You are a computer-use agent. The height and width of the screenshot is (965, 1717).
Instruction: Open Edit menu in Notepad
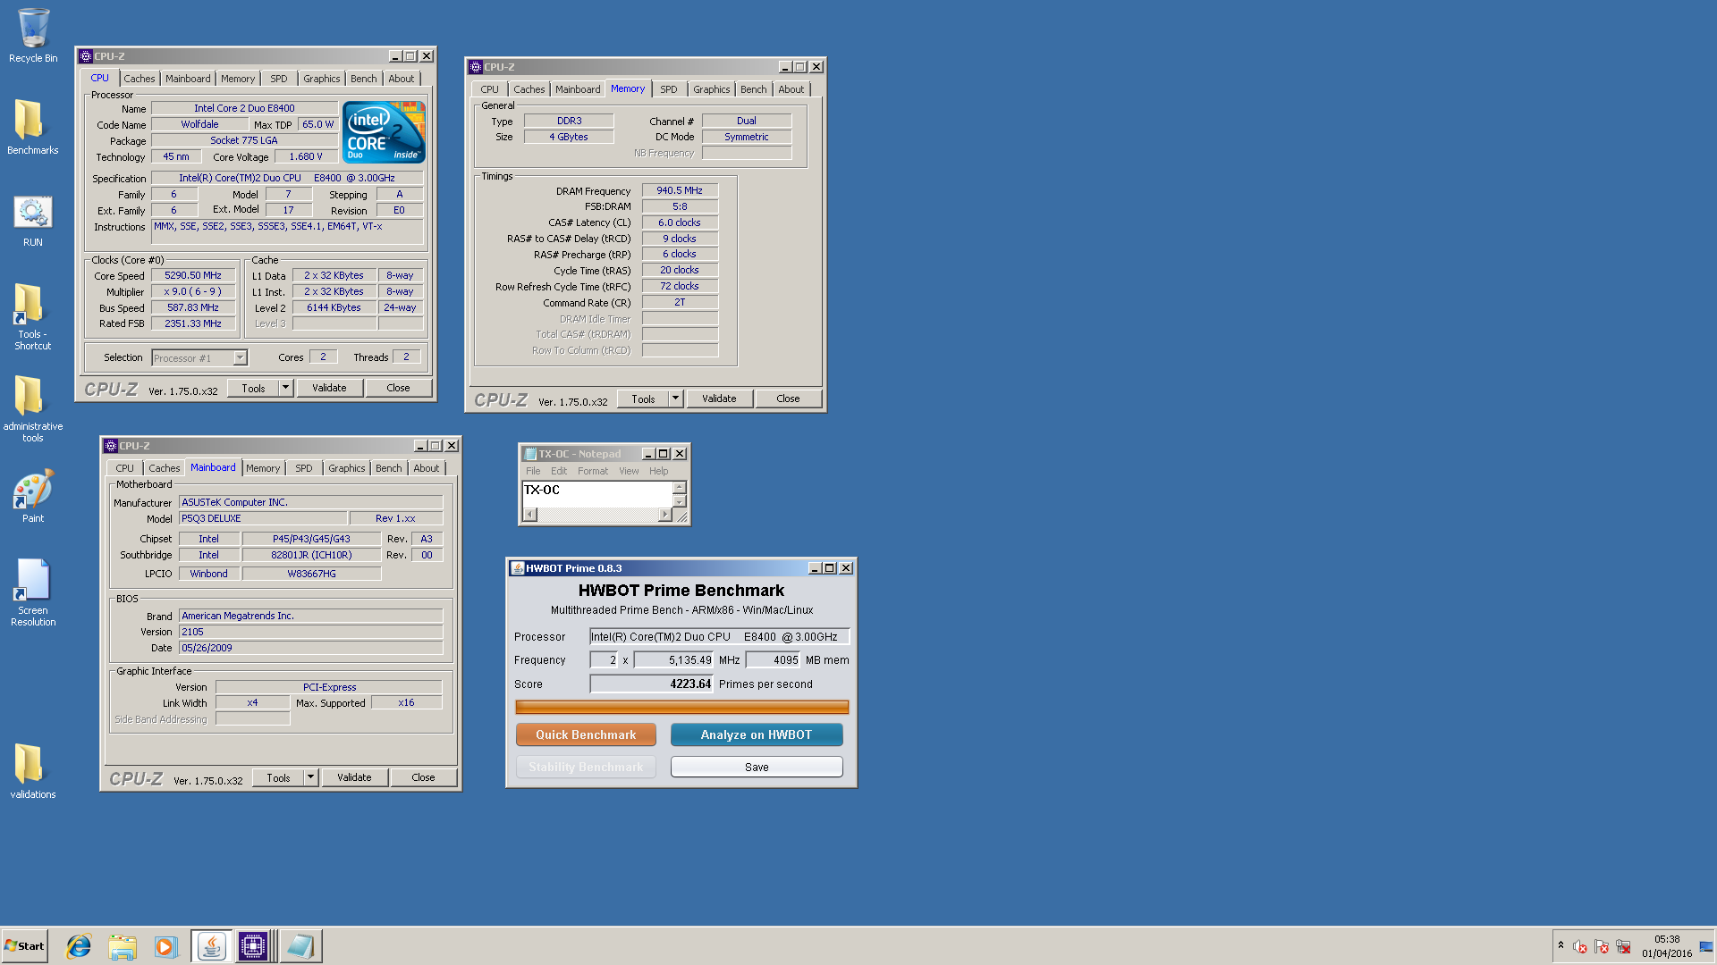tap(559, 471)
